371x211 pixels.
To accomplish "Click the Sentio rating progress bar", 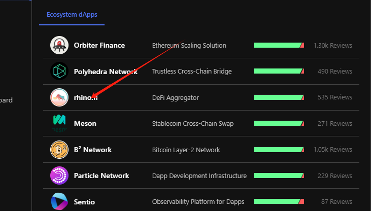I will 279,201.
